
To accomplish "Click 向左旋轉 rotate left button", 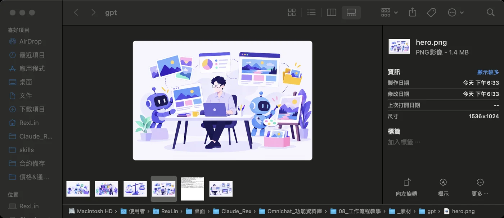I will (x=406, y=187).
